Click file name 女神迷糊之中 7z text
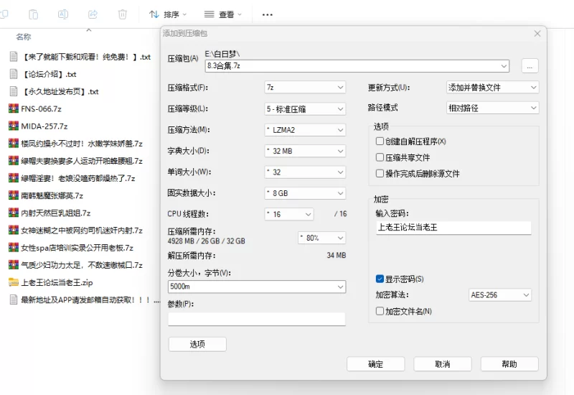 pyautogui.click(x=82, y=231)
